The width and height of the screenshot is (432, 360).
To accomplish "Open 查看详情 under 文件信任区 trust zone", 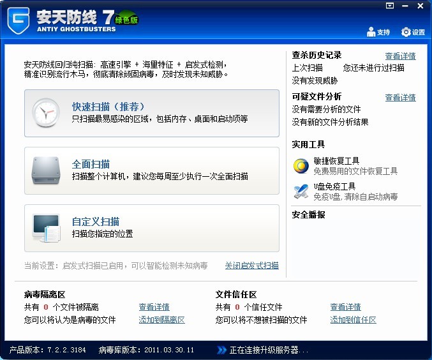I will (x=345, y=307).
